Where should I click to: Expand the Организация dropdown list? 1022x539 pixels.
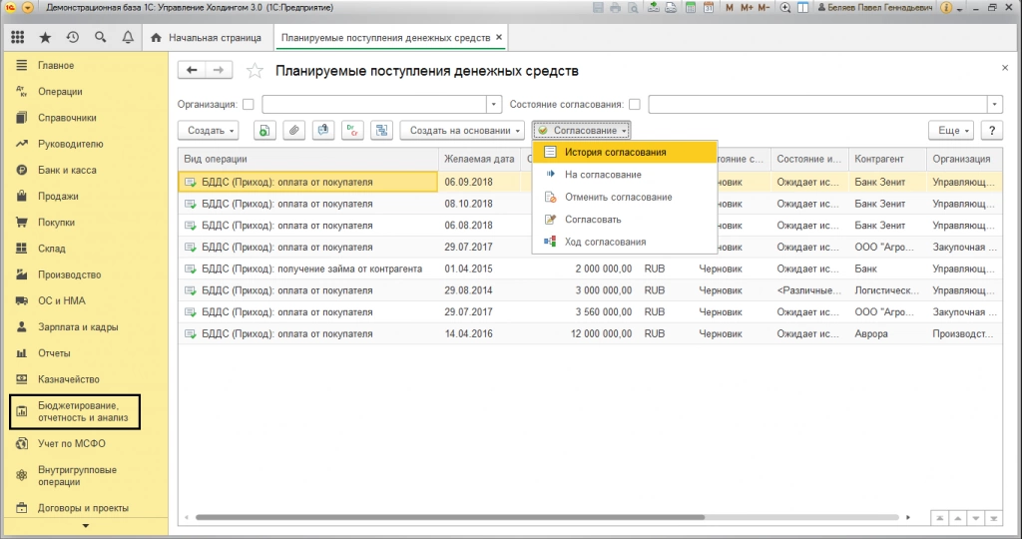[x=494, y=104]
